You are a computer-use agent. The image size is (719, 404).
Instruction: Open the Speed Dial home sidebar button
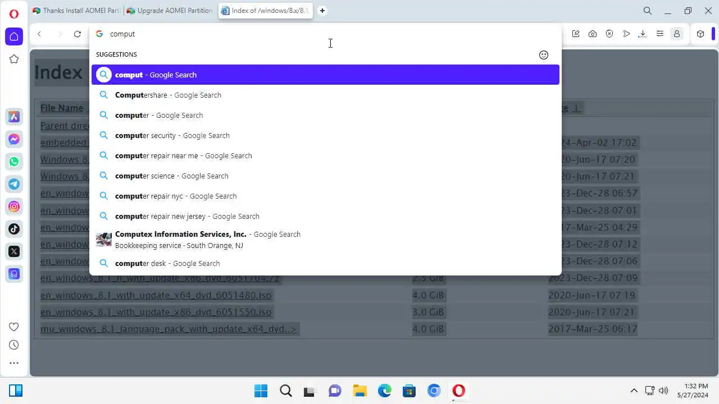[x=14, y=36]
